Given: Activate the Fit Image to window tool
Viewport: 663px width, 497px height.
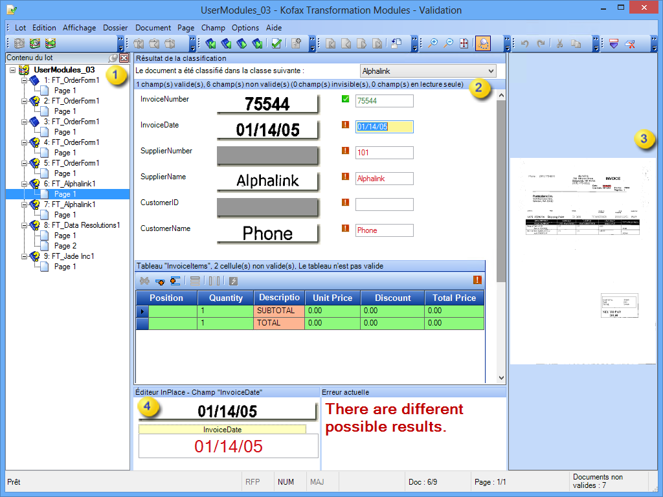Looking at the screenshot, I should click(x=464, y=43).
